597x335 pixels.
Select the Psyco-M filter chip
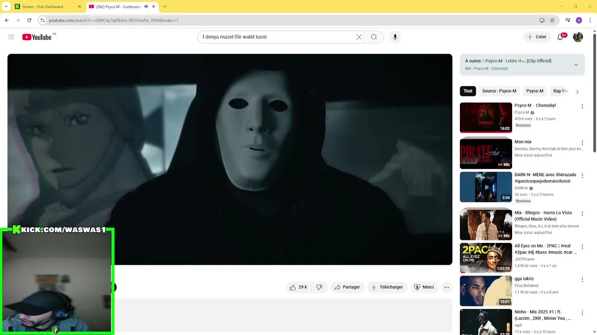click(x=535, y=91)
